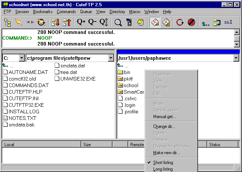Click the magnifying glass View icon
This screenshot has width=242, height=172.
coord(118,22)
